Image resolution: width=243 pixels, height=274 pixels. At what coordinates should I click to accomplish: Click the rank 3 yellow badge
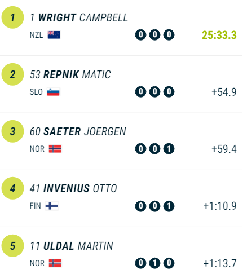click(x=13, y=131)
